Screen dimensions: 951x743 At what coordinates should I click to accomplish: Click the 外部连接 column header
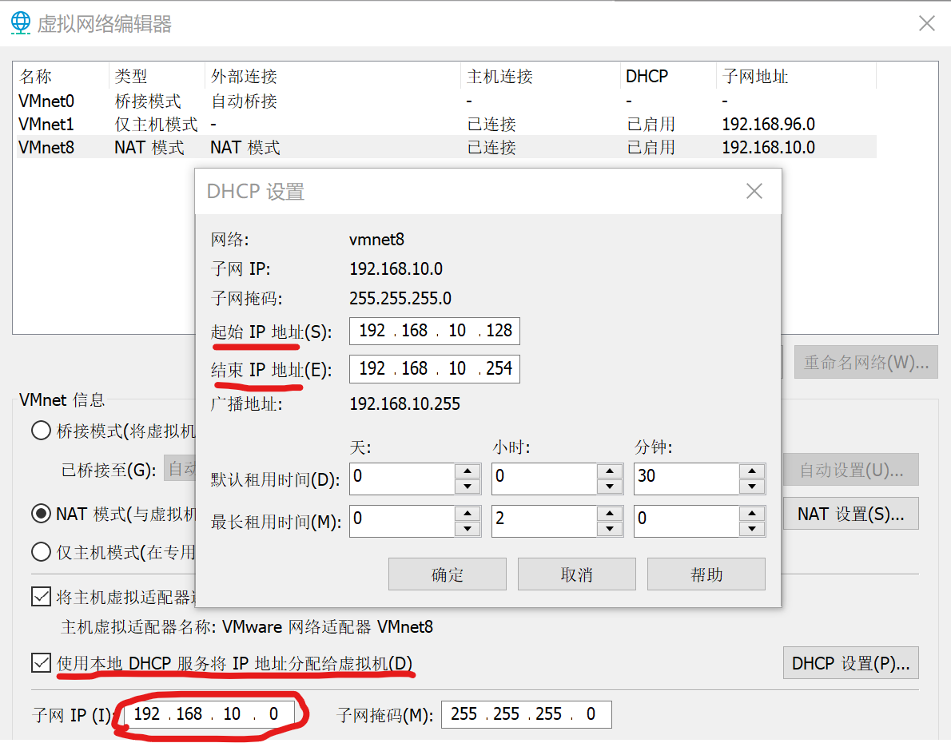click(x=333, y=76)
